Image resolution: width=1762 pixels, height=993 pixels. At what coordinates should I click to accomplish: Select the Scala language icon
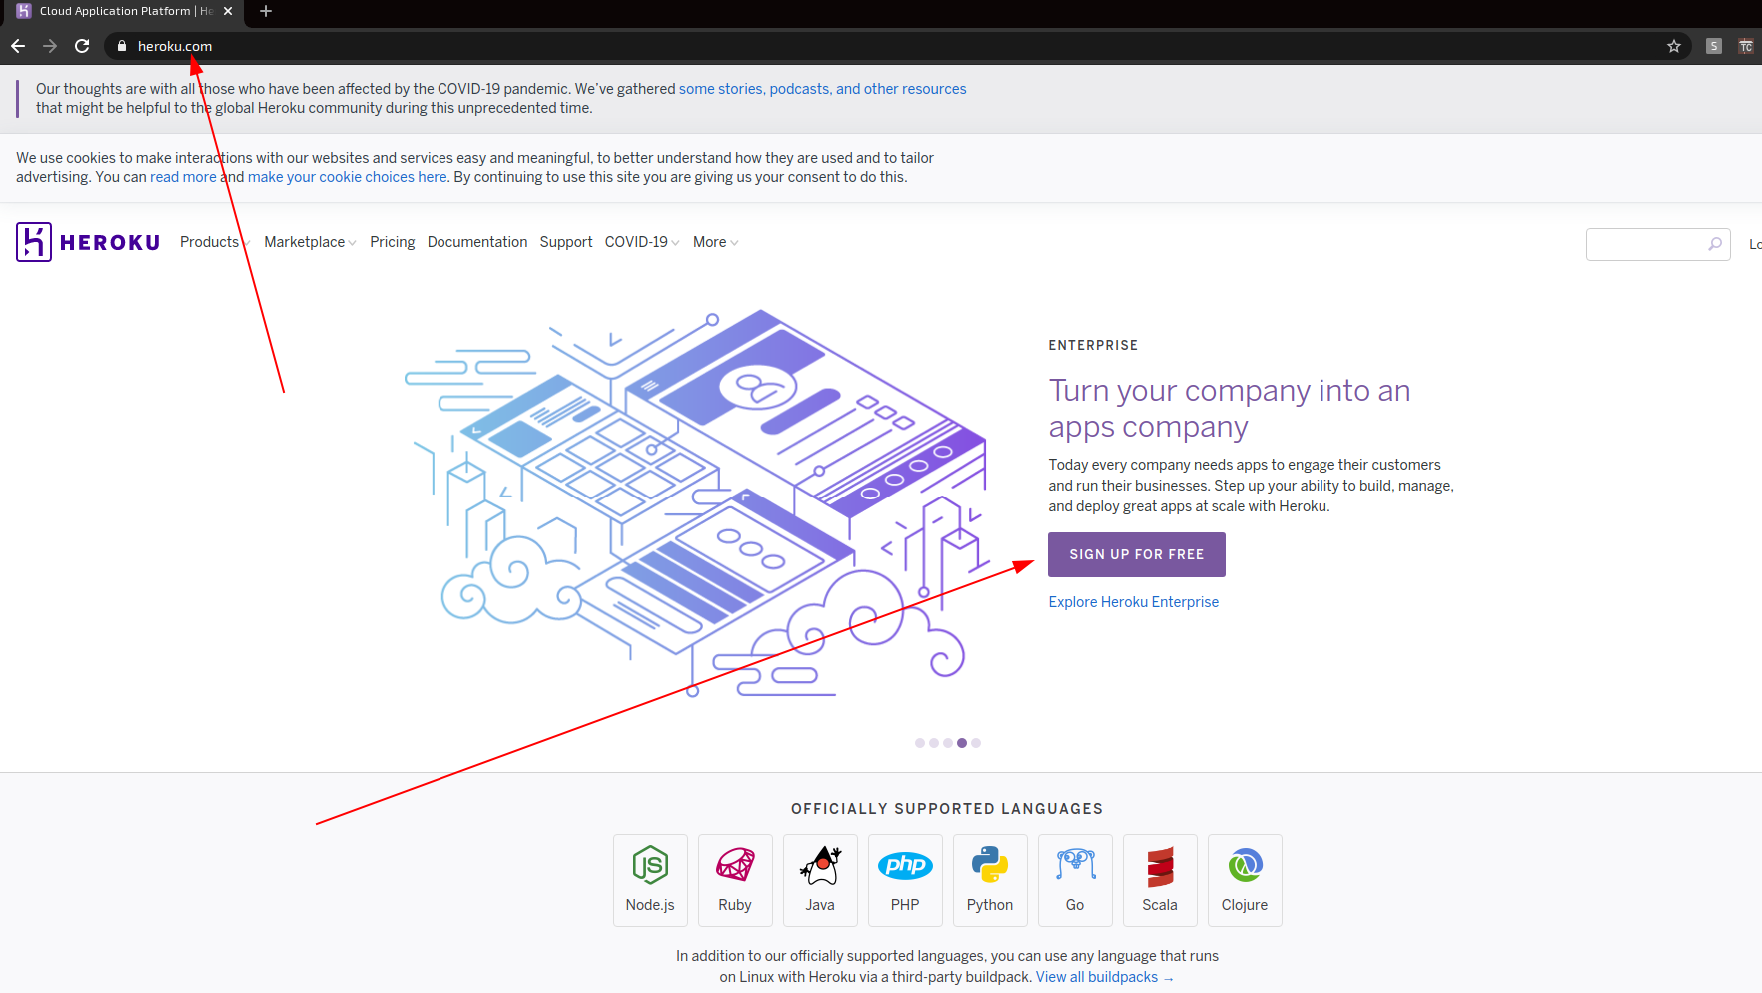click(1160, 866)
